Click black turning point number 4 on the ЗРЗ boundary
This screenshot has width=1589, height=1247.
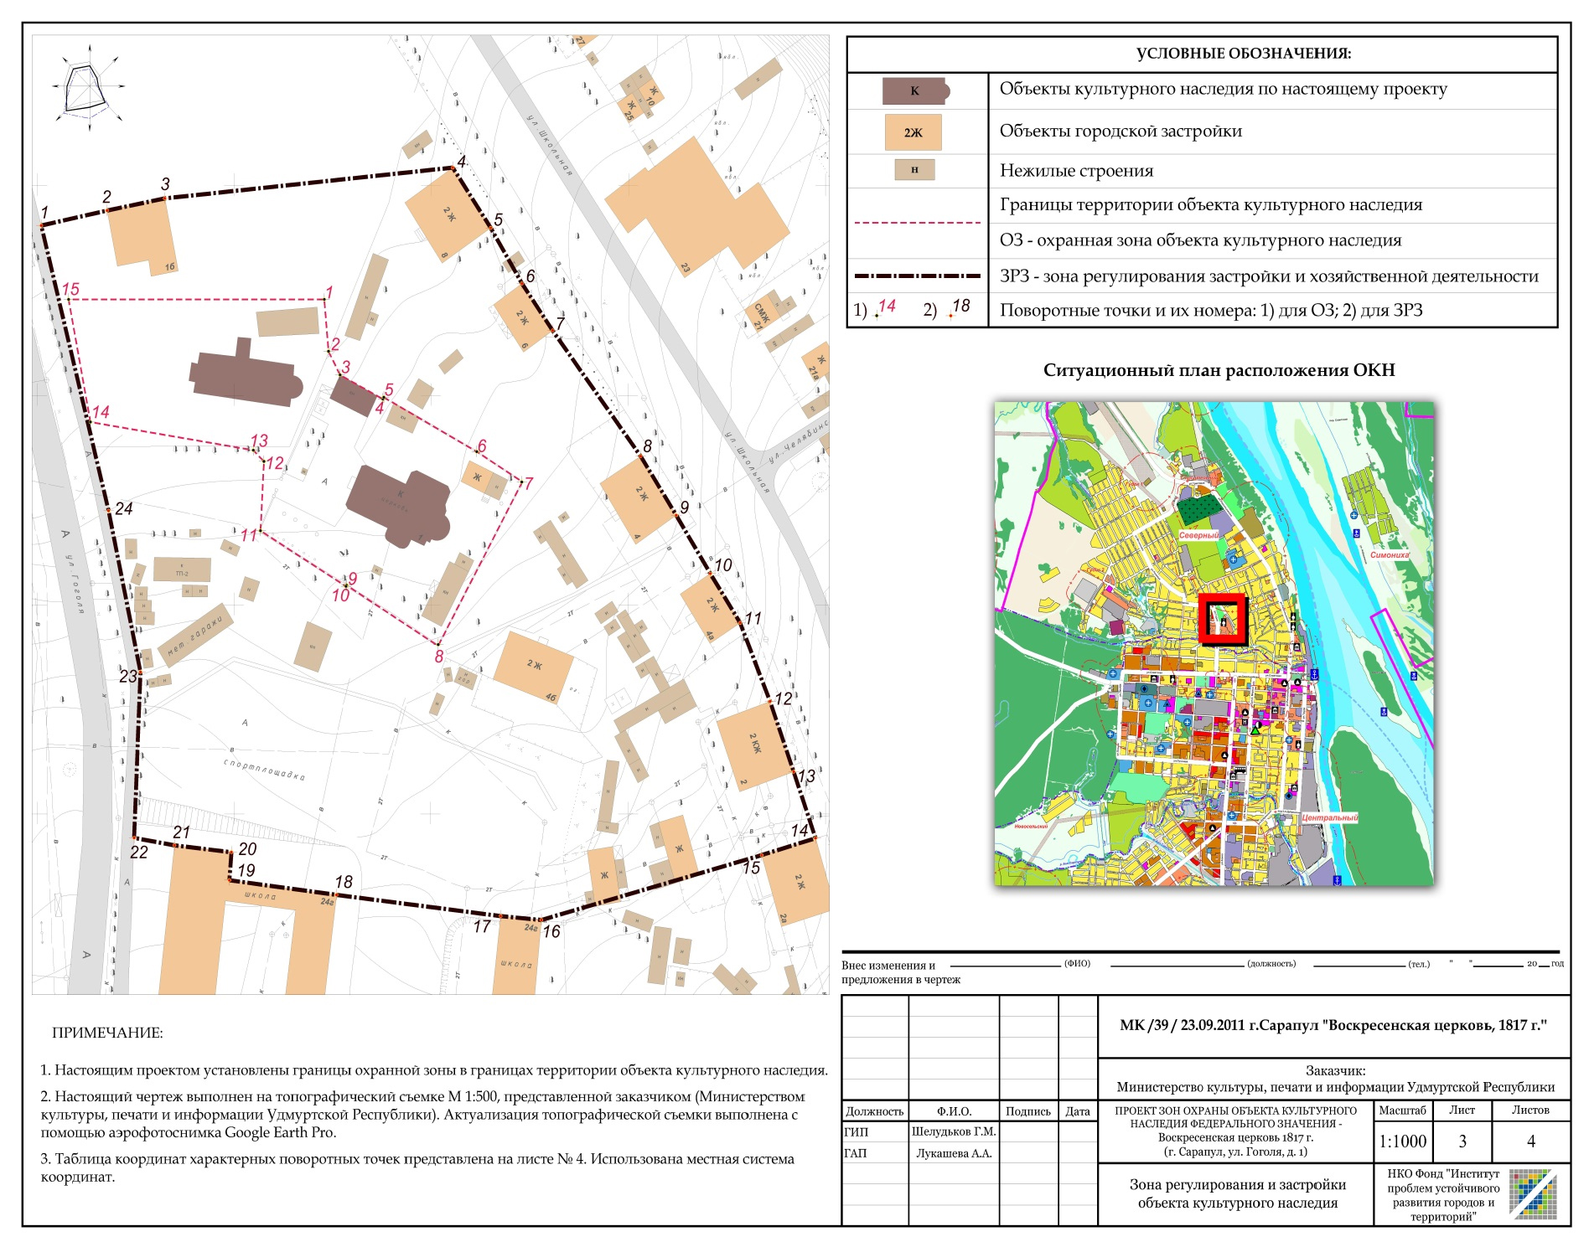(460, 162)
